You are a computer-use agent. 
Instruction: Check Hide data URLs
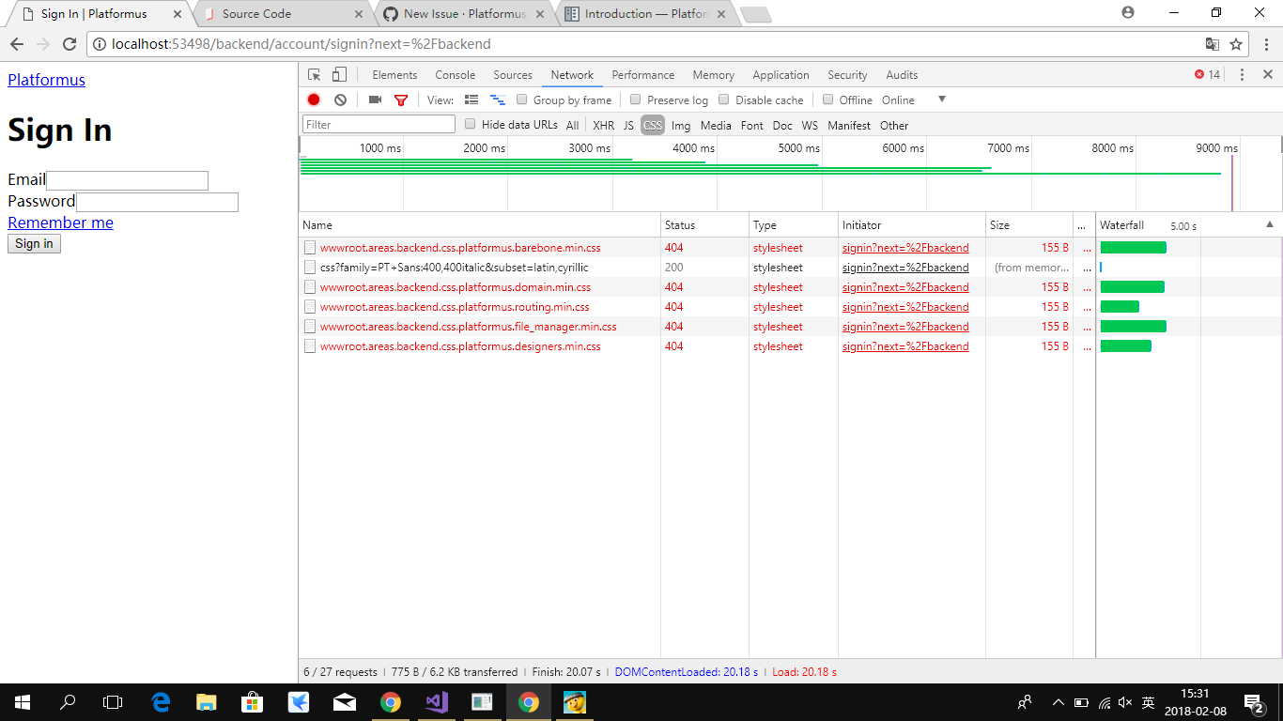pos(470,124)
